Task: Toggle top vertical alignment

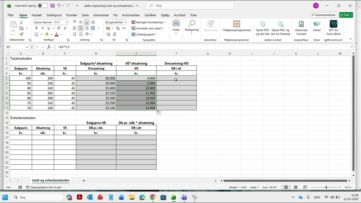Action: coord(74,22)
